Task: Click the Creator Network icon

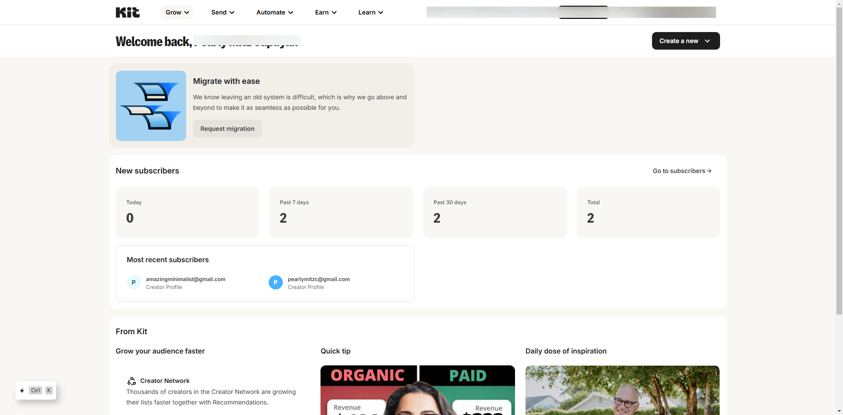Action: [131, 381]
